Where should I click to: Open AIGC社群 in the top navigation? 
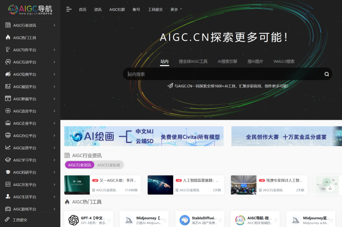pos(117,10)
